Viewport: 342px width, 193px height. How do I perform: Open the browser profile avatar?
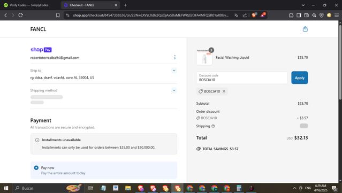click(x=329, y=16)
